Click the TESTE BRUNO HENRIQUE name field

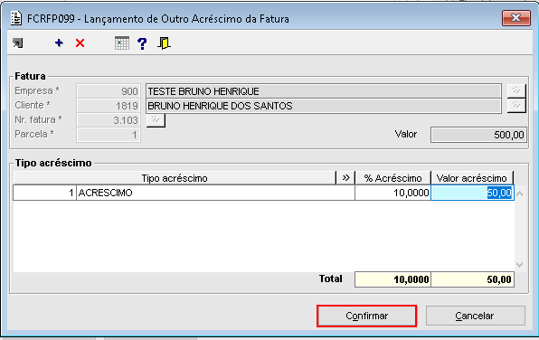(x=324, y=91)
